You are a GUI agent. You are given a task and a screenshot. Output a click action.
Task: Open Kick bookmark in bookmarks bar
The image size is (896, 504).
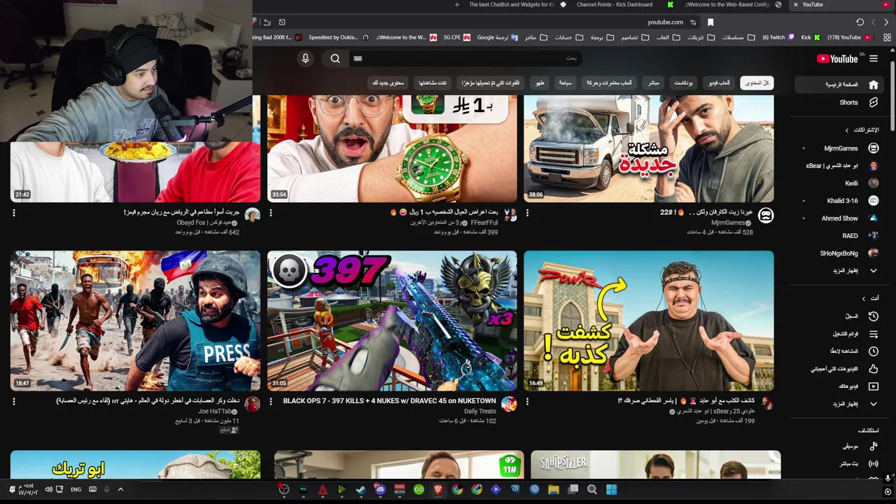(x=809, y=38)
